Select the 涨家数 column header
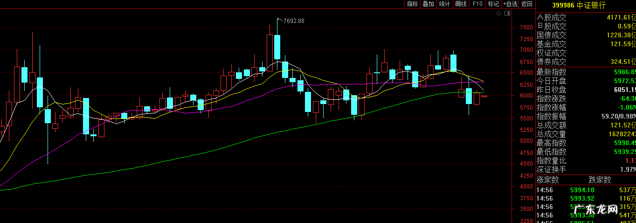The width and height of the screenshot is (636, 223). click(547, 180)
